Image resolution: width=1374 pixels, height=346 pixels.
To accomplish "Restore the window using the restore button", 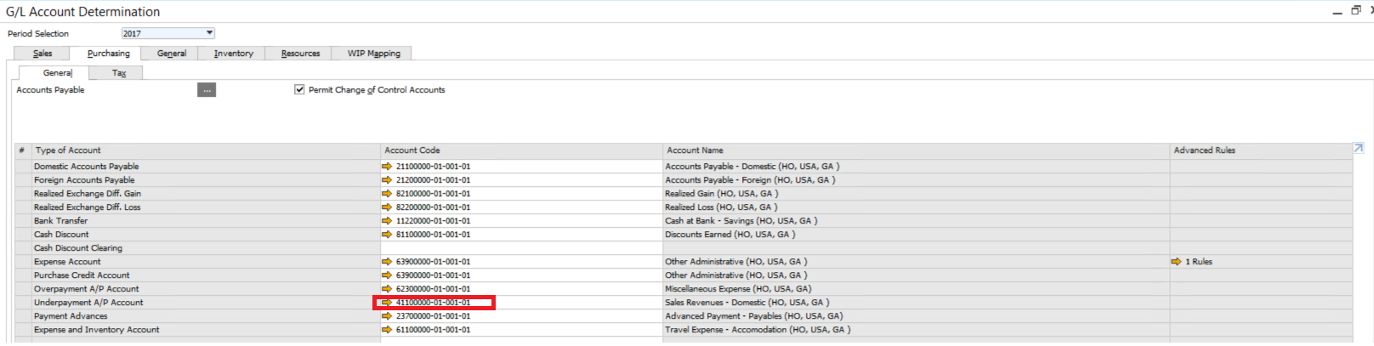I will (1355, 10).
